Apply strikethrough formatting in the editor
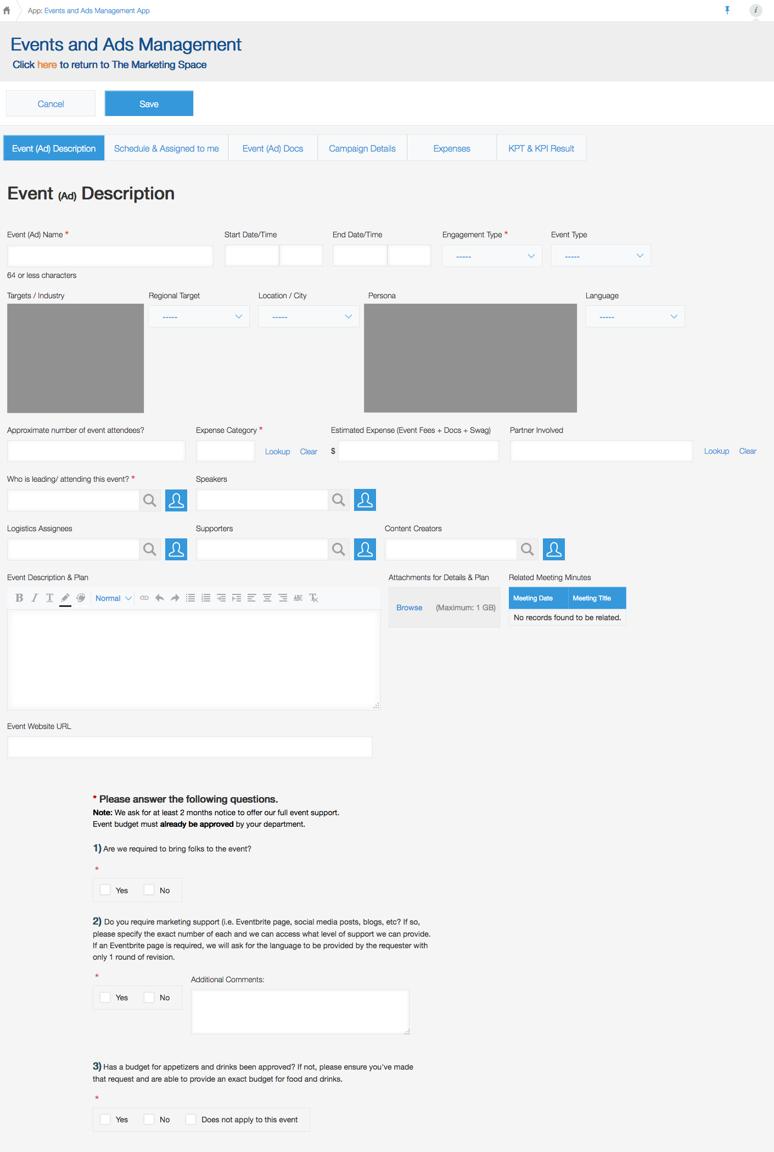 298,598
